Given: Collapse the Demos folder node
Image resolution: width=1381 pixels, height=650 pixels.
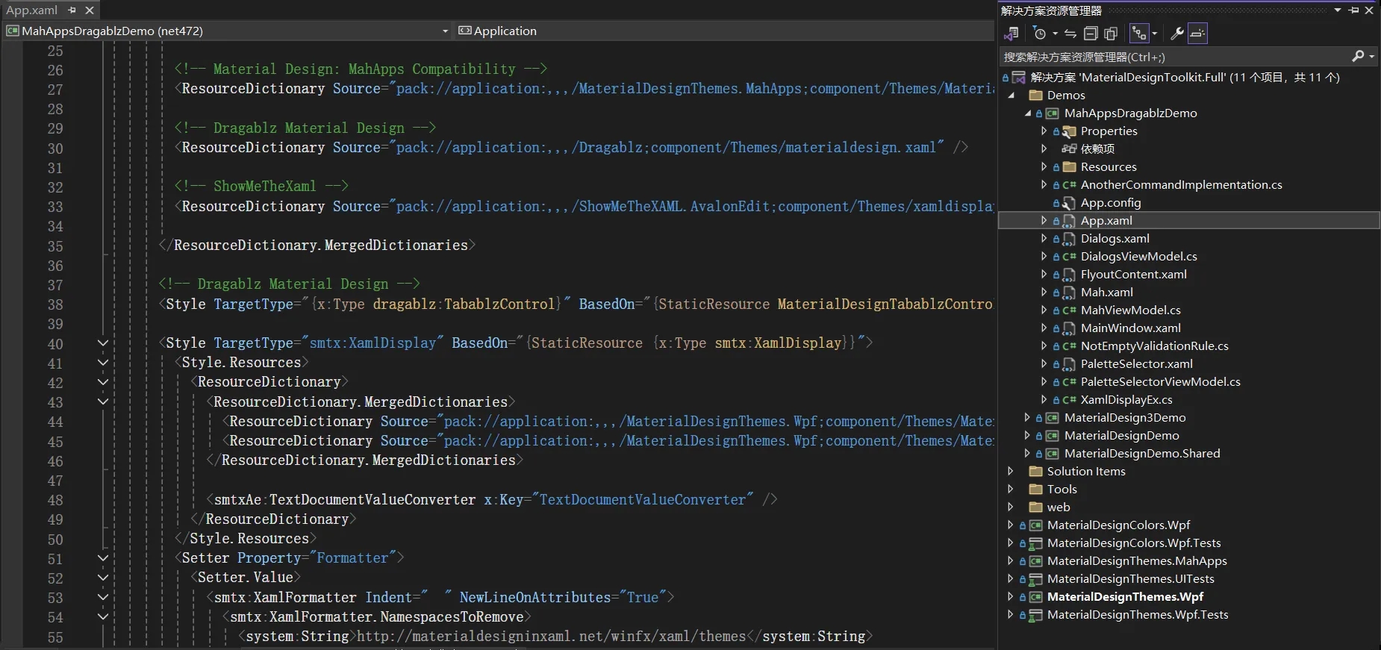Looking at the screenshot, I should 1011,95.
